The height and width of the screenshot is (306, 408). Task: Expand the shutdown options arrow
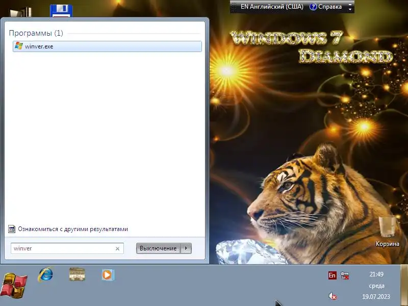186,248
